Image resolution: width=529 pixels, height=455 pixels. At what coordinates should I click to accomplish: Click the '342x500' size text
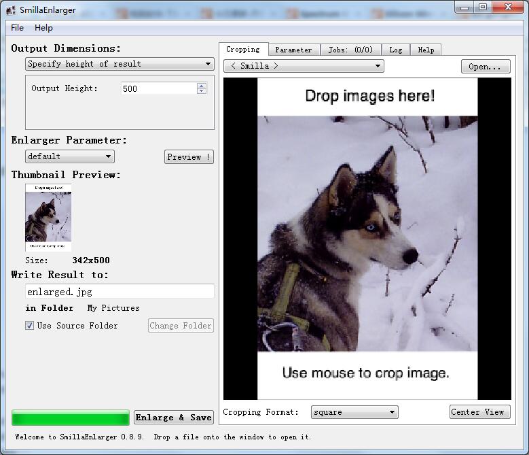[91, 260]
